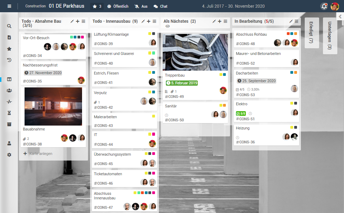The height and width of the screenshot is (213, 344).
Task: Click the search icon in left sidebar
Action: point(9,26)
